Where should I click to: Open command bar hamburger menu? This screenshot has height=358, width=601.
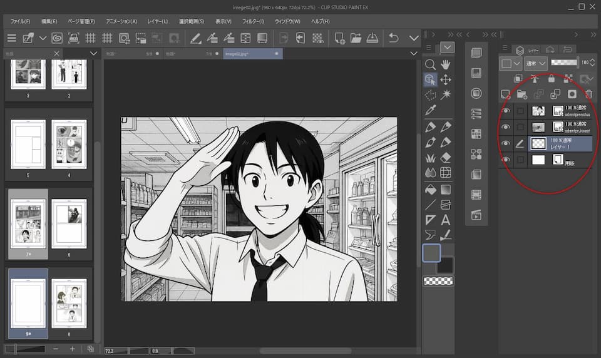coord(11,38)
